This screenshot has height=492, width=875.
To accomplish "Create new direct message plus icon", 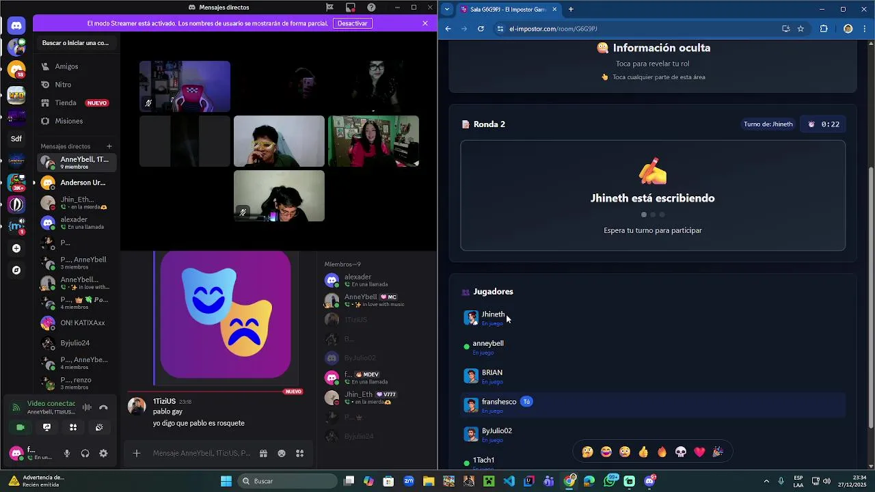I will click(x=109, y=146).
